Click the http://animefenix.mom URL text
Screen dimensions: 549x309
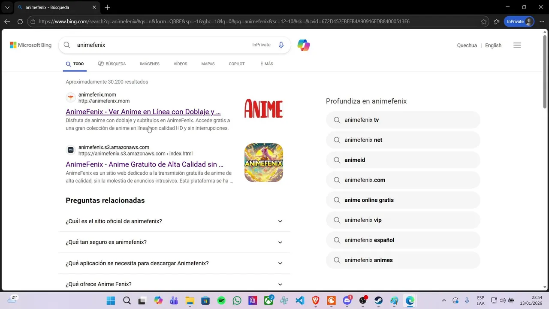104,101
